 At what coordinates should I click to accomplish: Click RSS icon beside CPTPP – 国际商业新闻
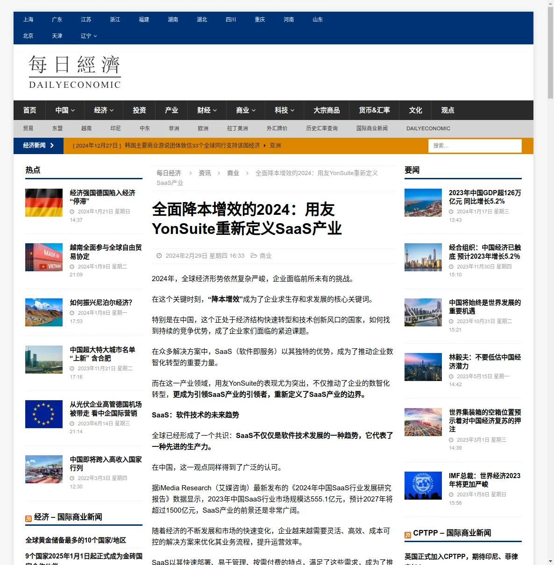click(x=408, y=535)
